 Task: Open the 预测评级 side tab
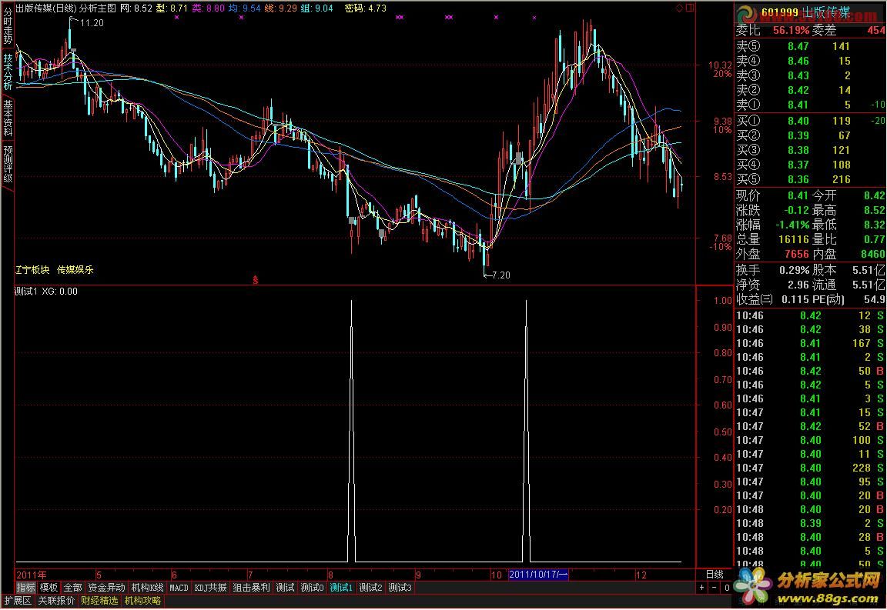coord(8,164)
